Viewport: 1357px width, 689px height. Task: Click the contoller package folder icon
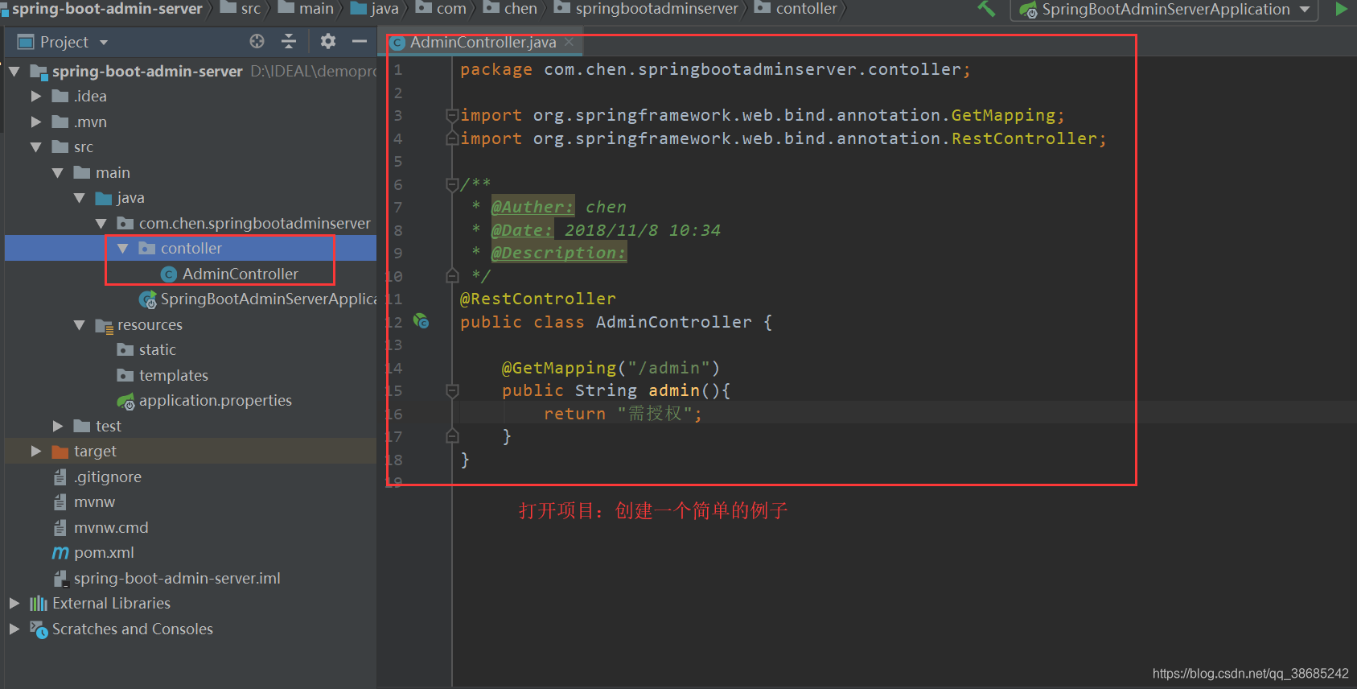[x=146, y=249]
